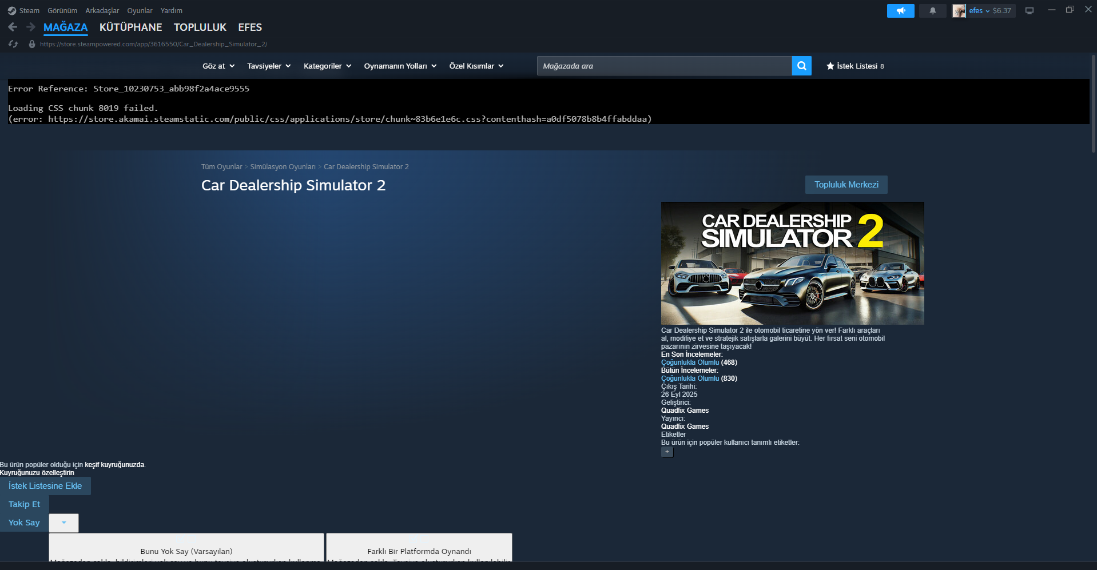Follow the Tüm Oyunlar breadcrumb
1097x570 pixels.
click(x=221, y=167)
